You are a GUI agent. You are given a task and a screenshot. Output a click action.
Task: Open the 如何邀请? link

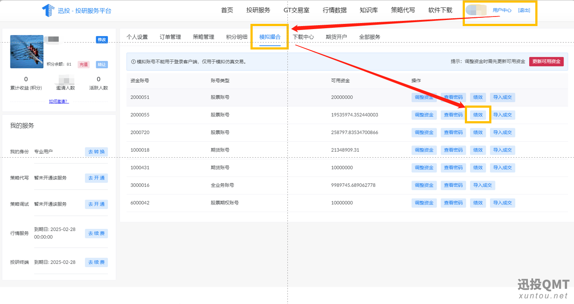pos(59,102)
